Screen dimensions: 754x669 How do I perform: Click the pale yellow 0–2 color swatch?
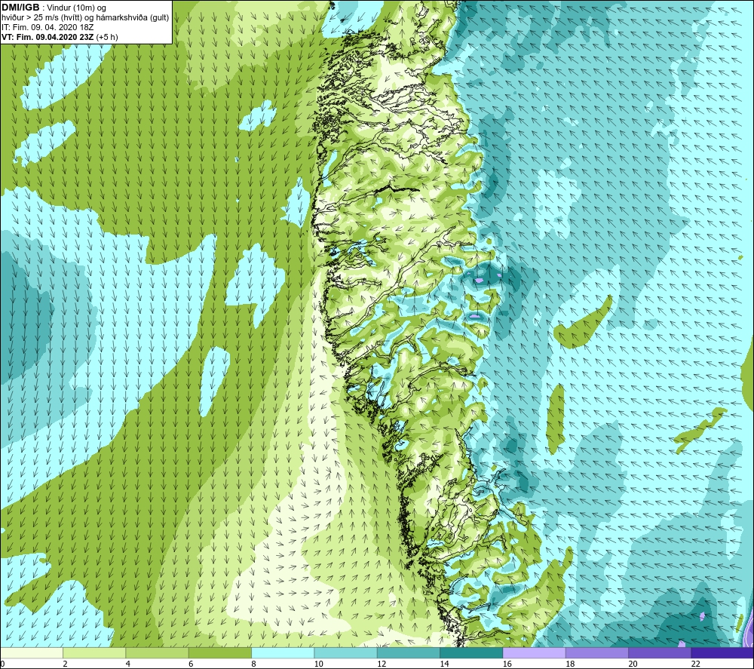(32, 652)
